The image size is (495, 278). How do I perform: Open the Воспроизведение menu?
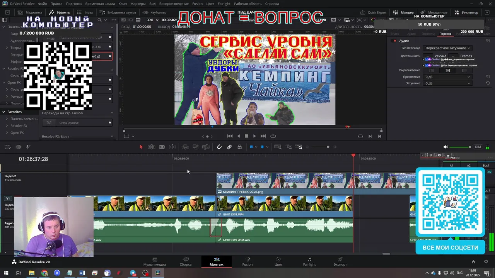pyautogui.click(x=174, y=4)
